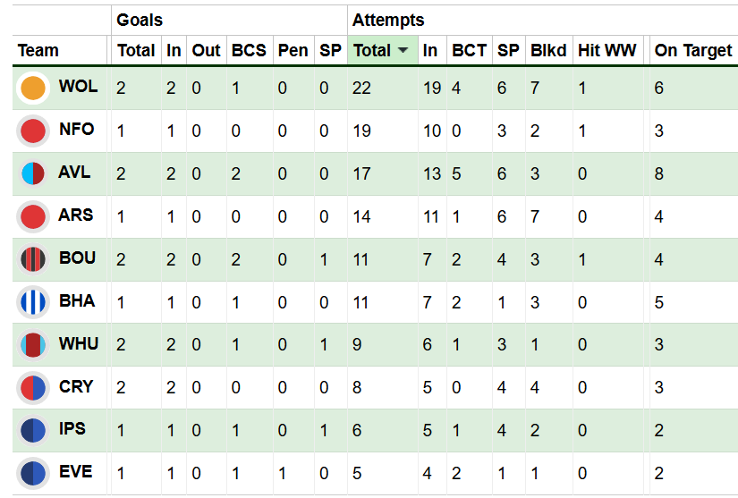The image size is (738, 498).
Task: Sort by On Target column
Action: coord(692,51)
